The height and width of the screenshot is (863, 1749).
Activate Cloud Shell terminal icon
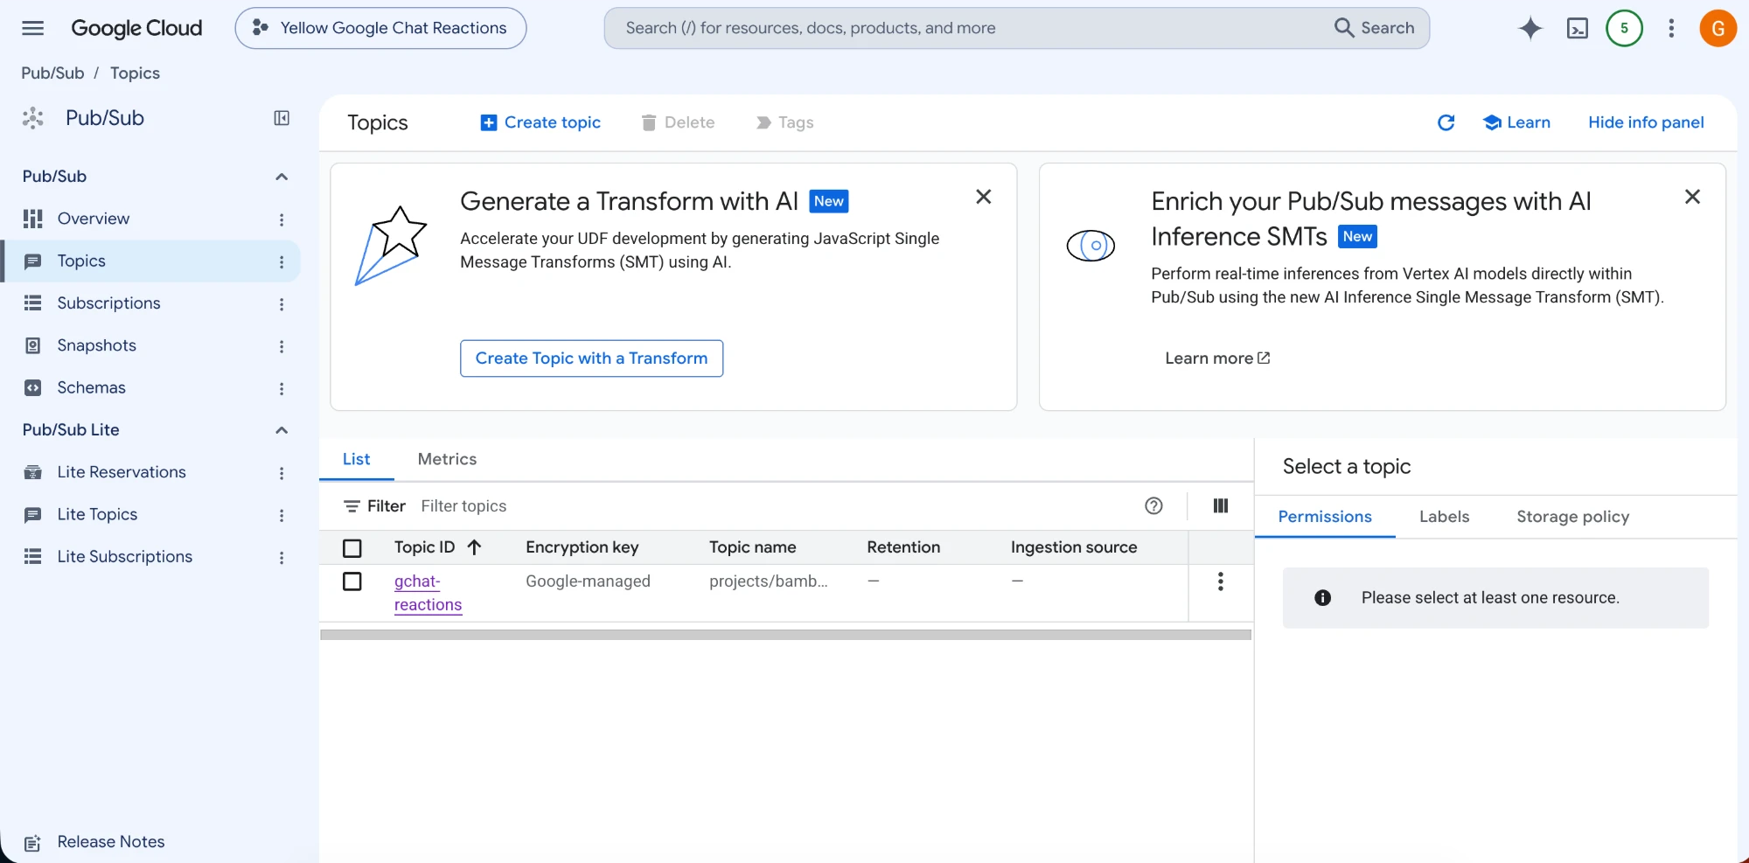(x=1578, y=28)
